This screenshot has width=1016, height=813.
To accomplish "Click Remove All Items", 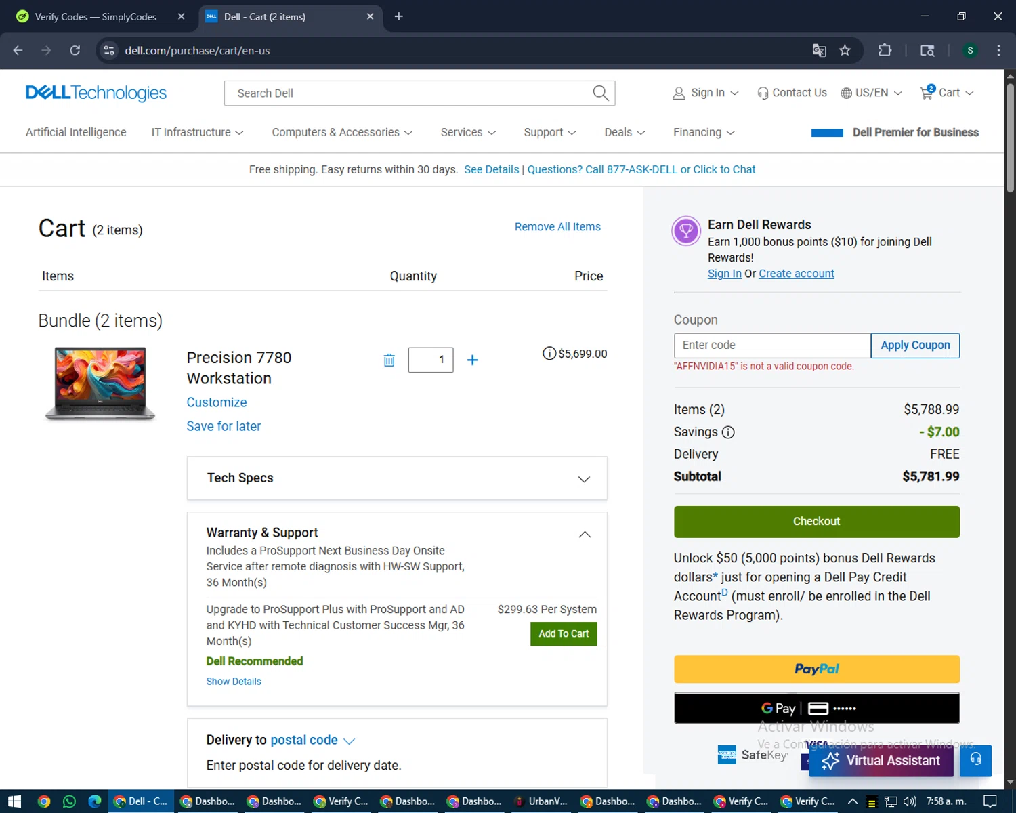I will 557,227.
